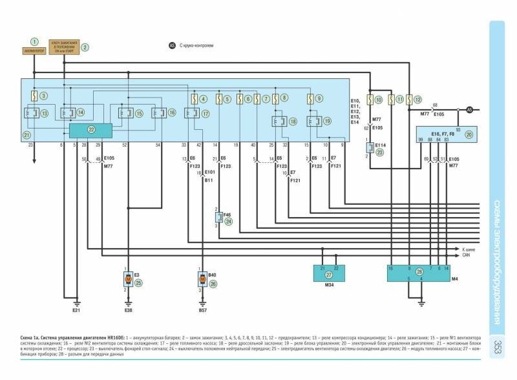
Task: Click the E3 cooling fan motor symbol
Action: click(x=129, y=280)
